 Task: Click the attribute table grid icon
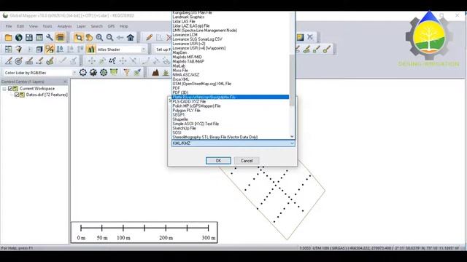[8, 49]
